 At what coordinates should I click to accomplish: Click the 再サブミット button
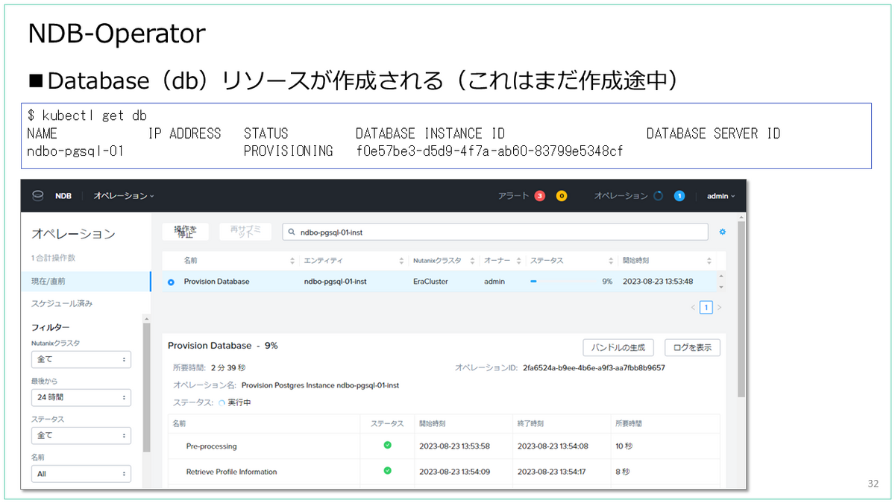coord(245,232)
